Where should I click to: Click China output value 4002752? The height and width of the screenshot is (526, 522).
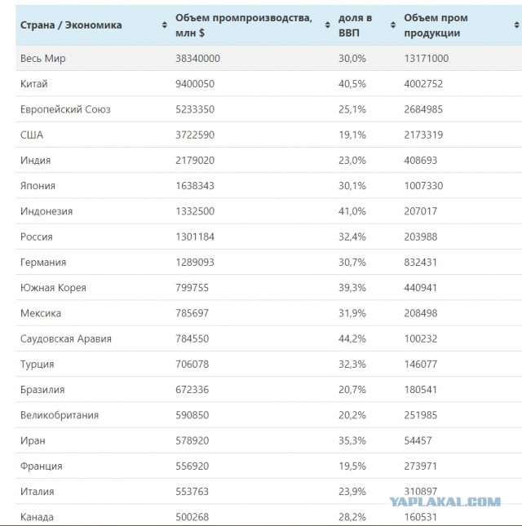click(x=423, y=84)
